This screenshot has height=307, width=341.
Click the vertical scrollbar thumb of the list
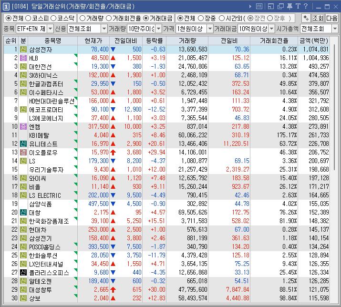[x=335, y=108]
